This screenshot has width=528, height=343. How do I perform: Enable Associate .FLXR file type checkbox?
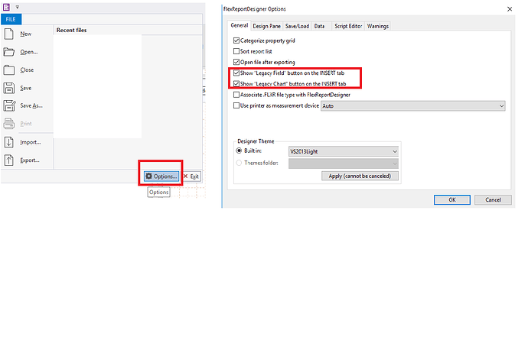pos(236,95)
